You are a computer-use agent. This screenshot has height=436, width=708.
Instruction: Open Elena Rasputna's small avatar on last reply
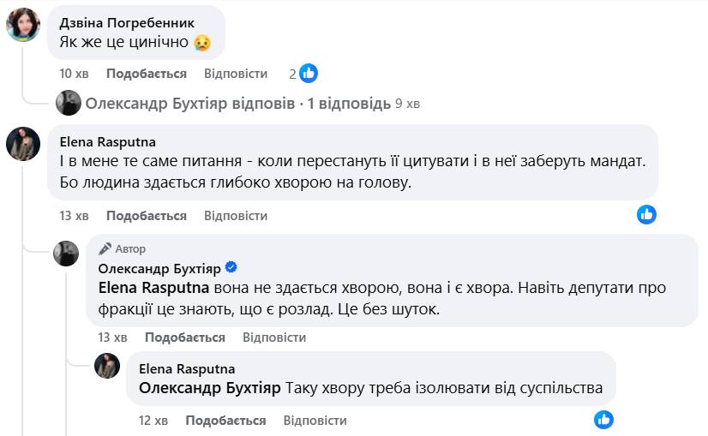(x=107, y=365)
